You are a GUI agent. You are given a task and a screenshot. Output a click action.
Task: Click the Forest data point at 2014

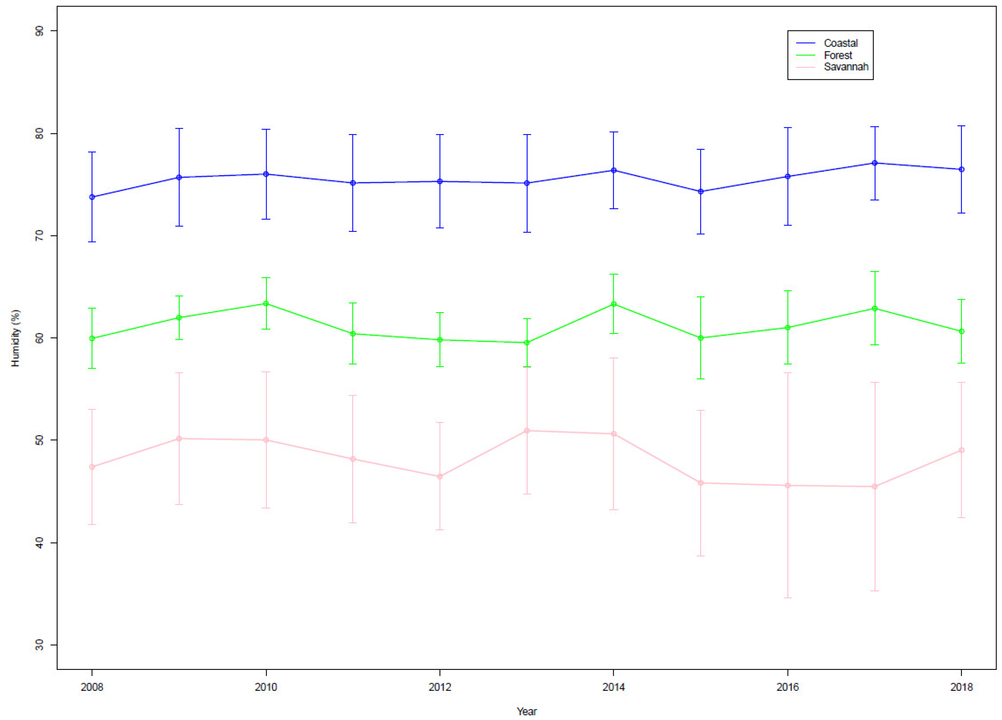coord(614,304)
